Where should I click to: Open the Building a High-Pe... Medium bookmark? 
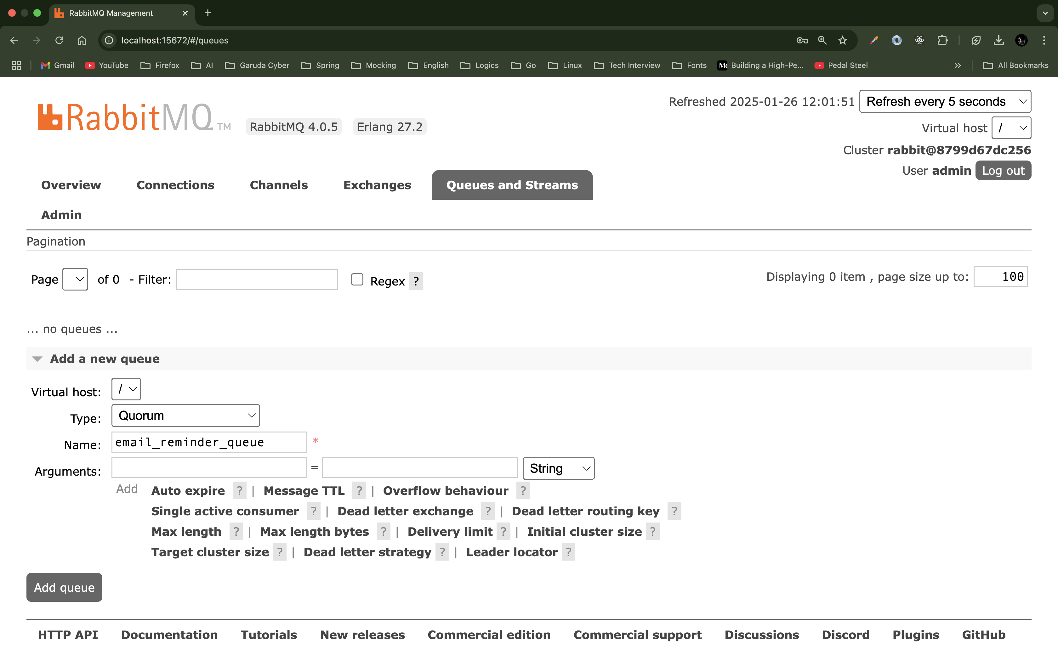pos(761,65)
